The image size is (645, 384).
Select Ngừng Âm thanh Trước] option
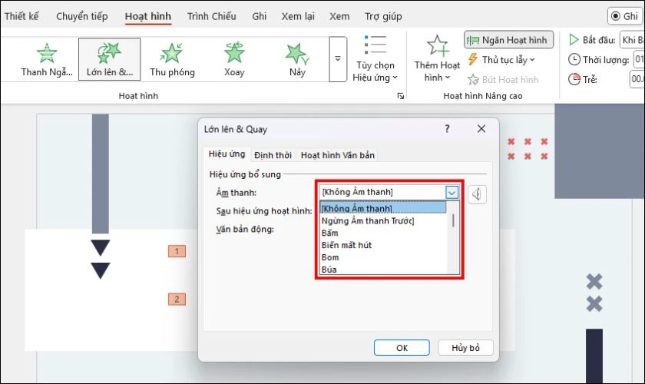(x=382, y=220)
